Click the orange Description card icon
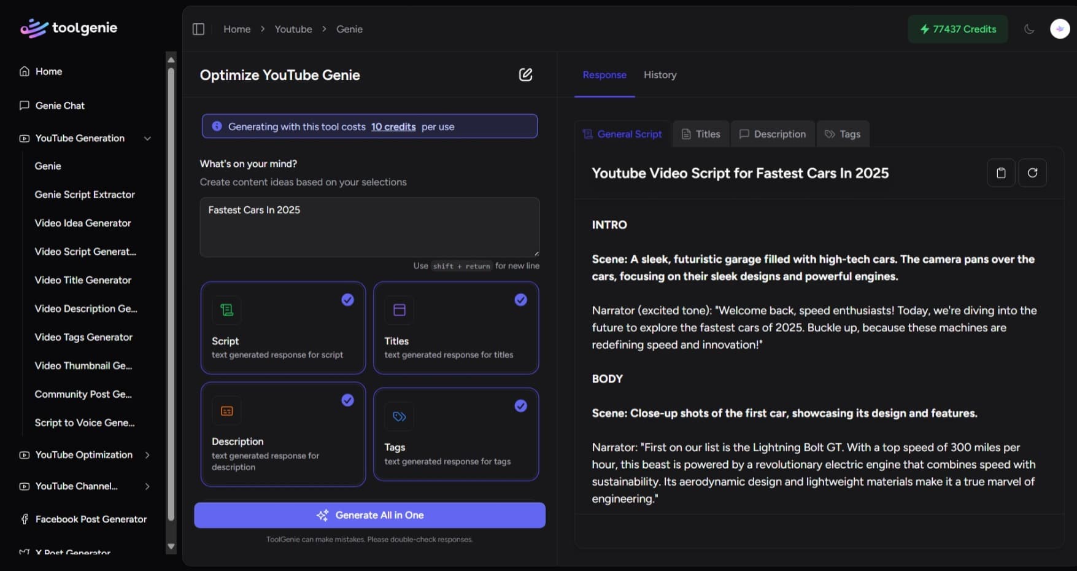Viewport: 1077px width, 571px height. (x=226, y=411)
